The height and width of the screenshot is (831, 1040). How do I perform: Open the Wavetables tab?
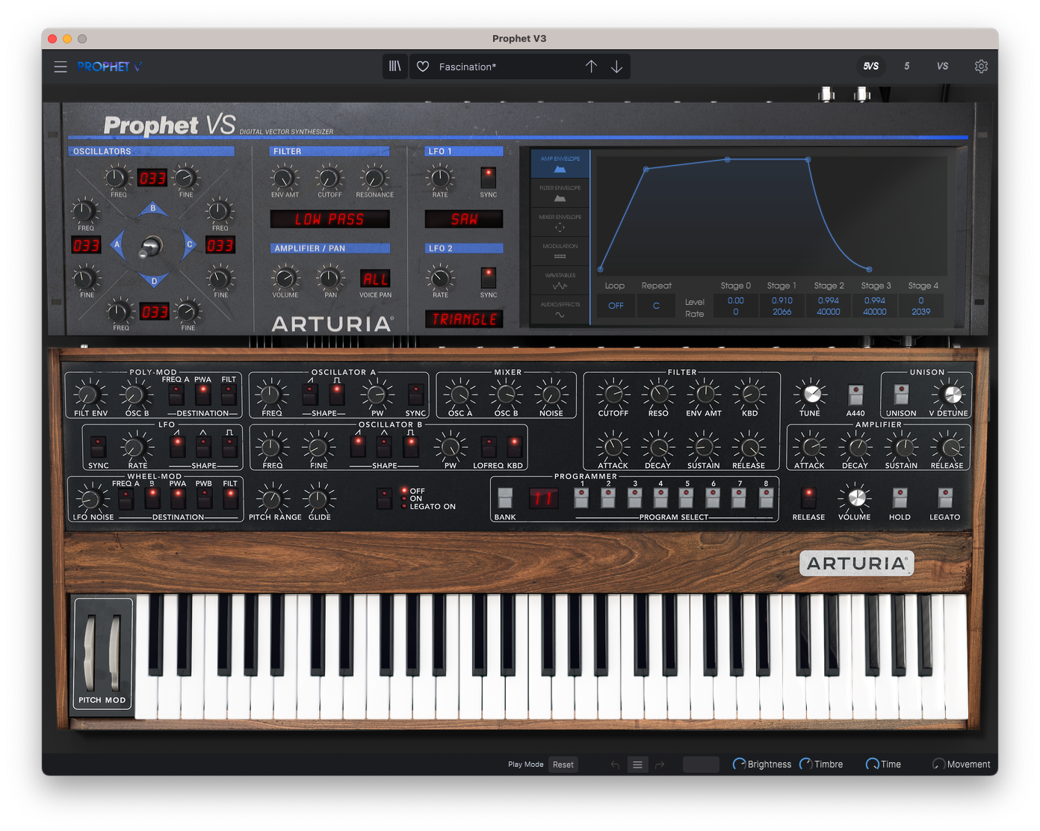click(x=560, y=280)
